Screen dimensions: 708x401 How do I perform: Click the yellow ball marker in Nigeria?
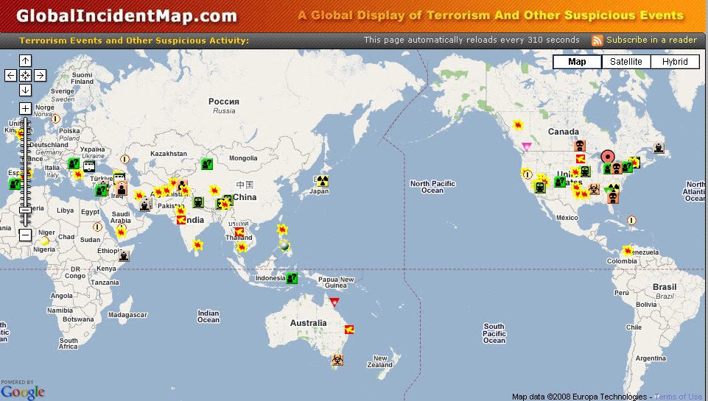[45, 241]
